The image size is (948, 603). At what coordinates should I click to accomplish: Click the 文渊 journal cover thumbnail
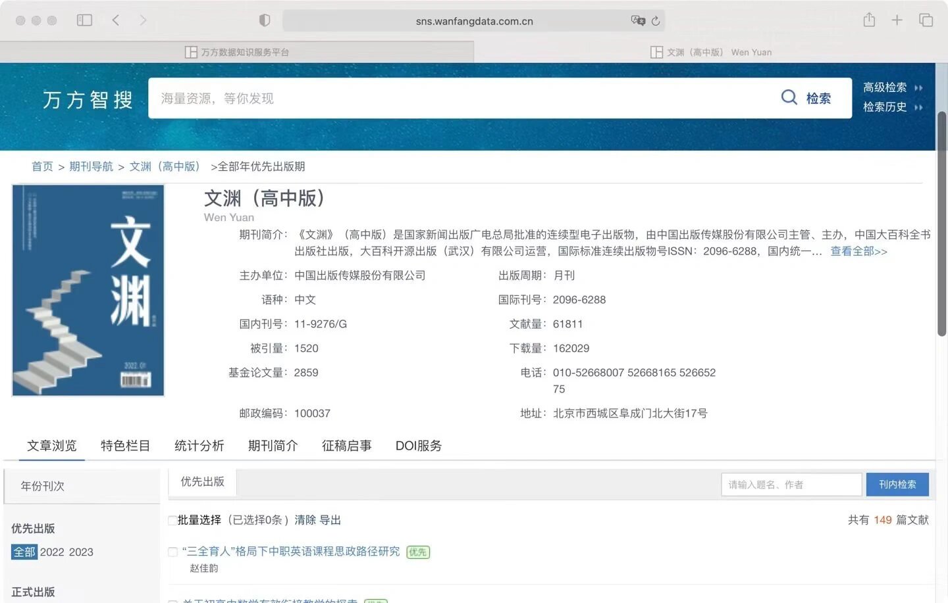tap(88, 291)
